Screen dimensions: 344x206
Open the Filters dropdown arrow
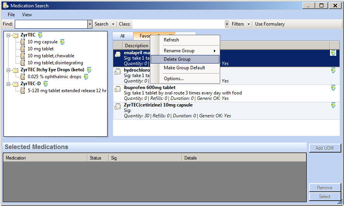pyautogui.click(x=248, y=24)
